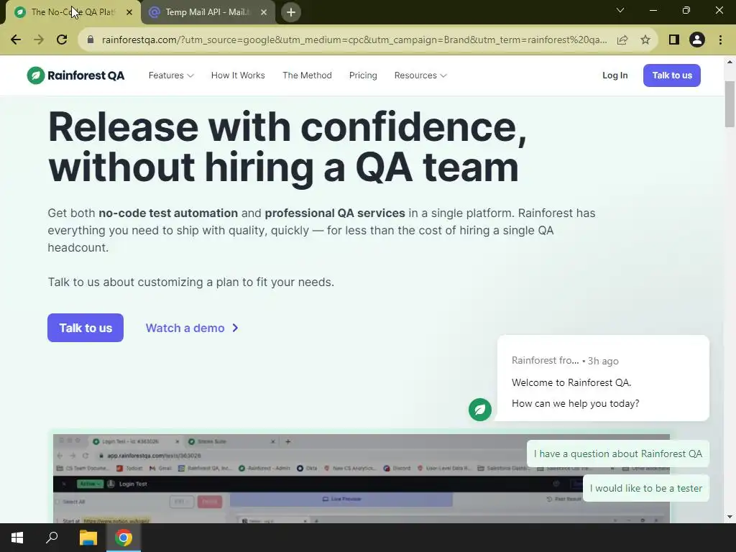Open the tab search chevron in title bar

coord(620,10)
